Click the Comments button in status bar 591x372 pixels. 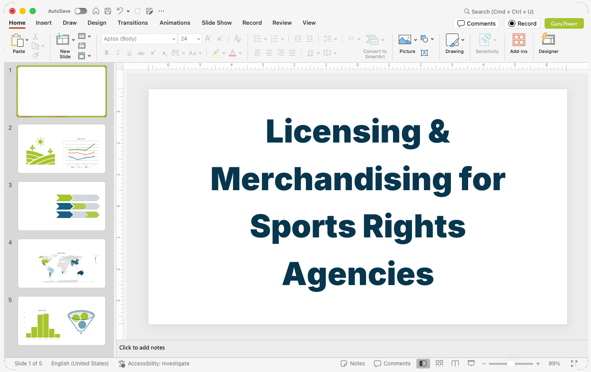pyautogui.click(x=392, y=364)
